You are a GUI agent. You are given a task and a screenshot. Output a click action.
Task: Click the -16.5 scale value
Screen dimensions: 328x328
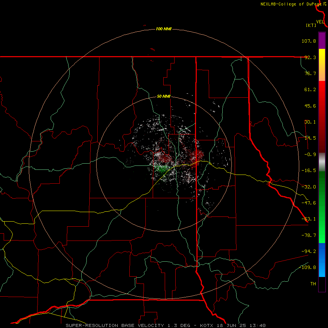[309, 171]
